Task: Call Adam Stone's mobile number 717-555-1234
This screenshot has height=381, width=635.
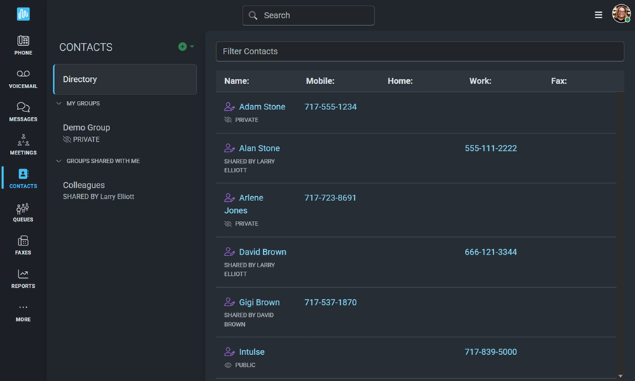Action: 330,107
